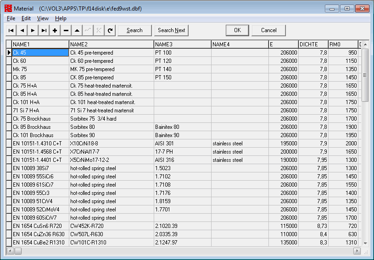The height and width of the screenshot is (260, 374).
Task: Click horizontal scrollbar left arrow
Action: pos(10,251)
